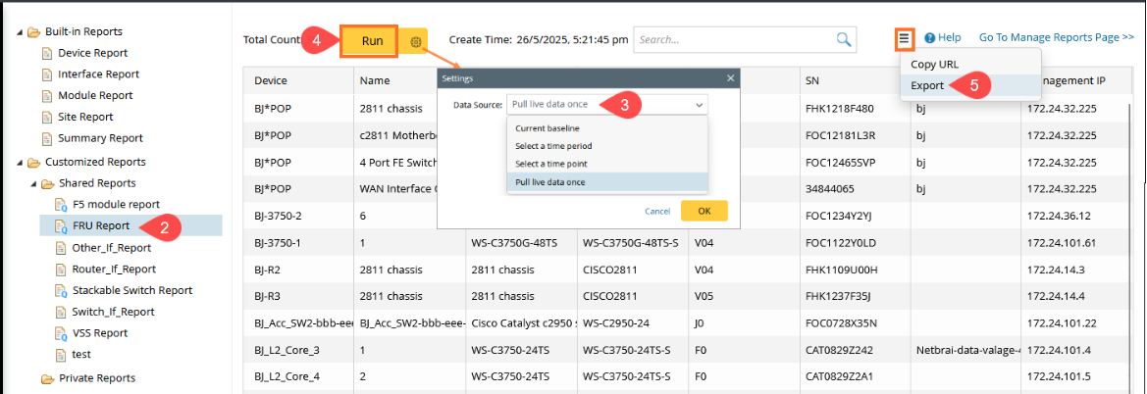1147x394 pixels.
Task: Select serial number FHK1218F480
Action: point(837,108)
